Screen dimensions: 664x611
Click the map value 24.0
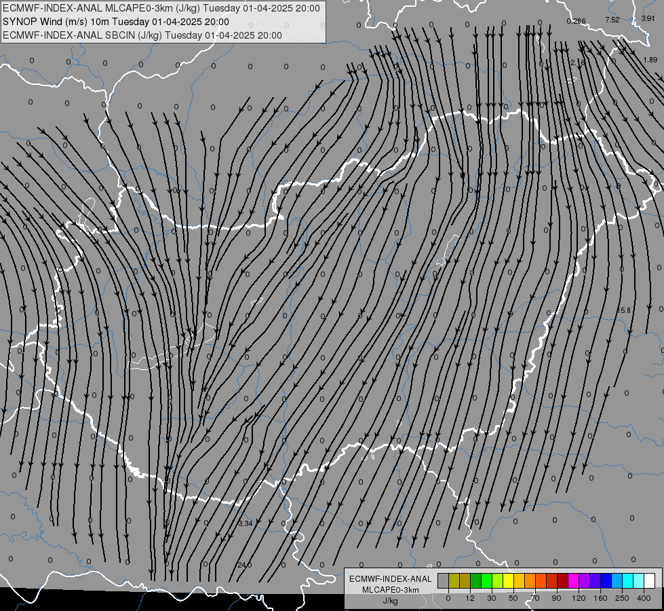[x=244, y=565]
